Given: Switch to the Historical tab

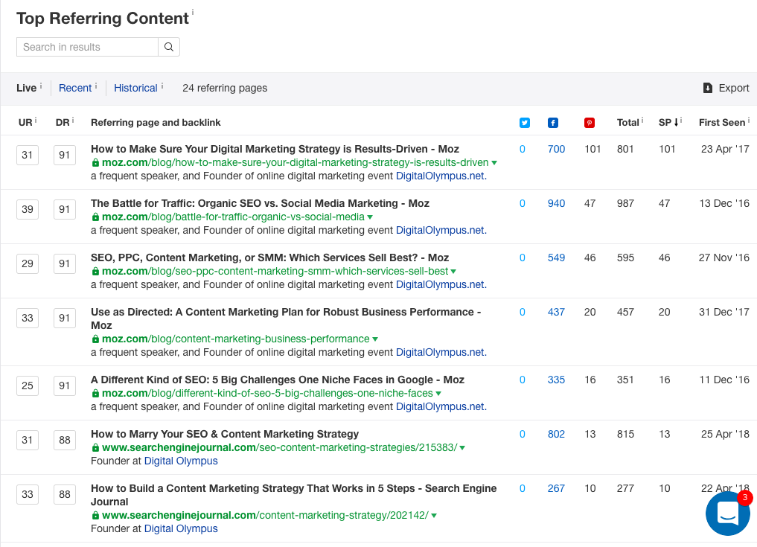Looking at the screenshot, I should [135, 88].
